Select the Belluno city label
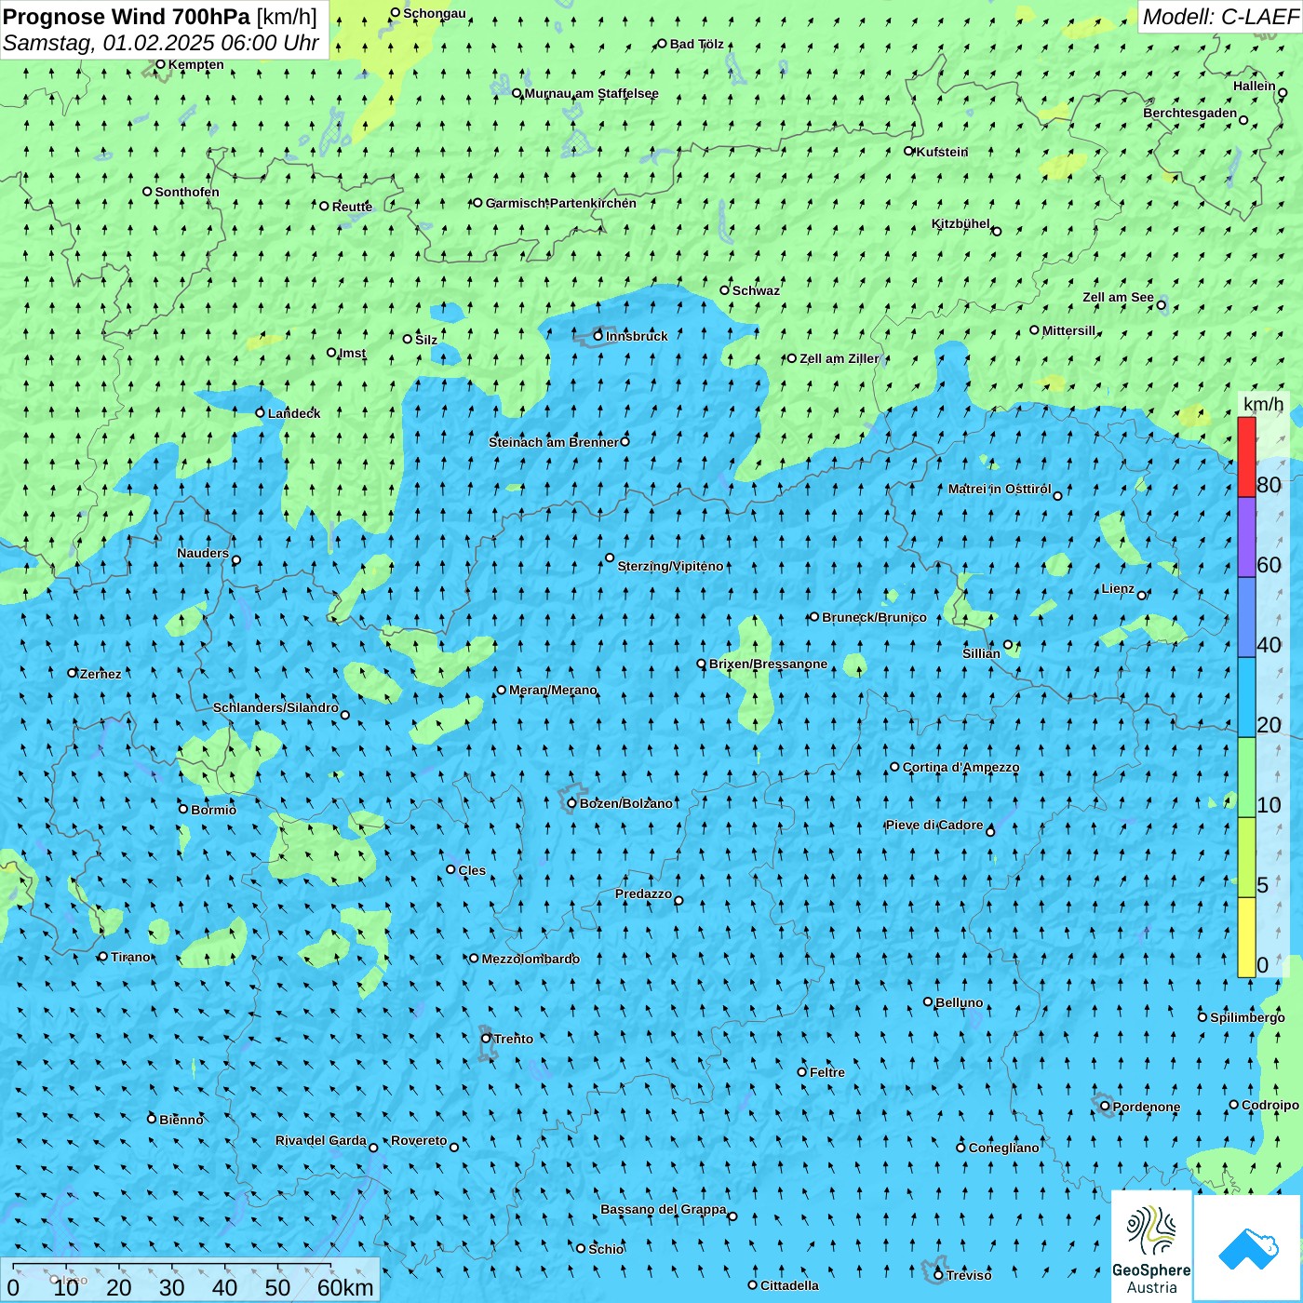Screen dimensions: 1303x1303 (959, 1002)
